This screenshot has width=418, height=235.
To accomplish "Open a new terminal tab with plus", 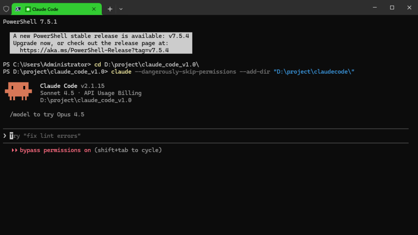I will [110, 9].
